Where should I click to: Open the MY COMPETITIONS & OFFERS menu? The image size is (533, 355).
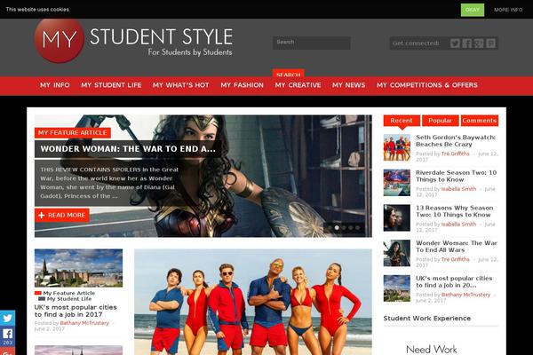(x=427, y=85)
